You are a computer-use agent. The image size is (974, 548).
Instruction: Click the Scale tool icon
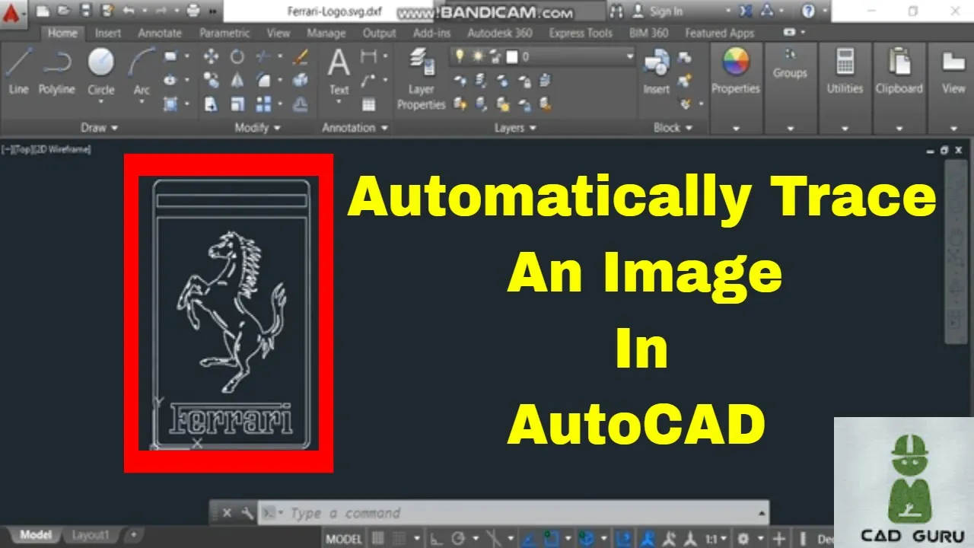pos(237,104)
